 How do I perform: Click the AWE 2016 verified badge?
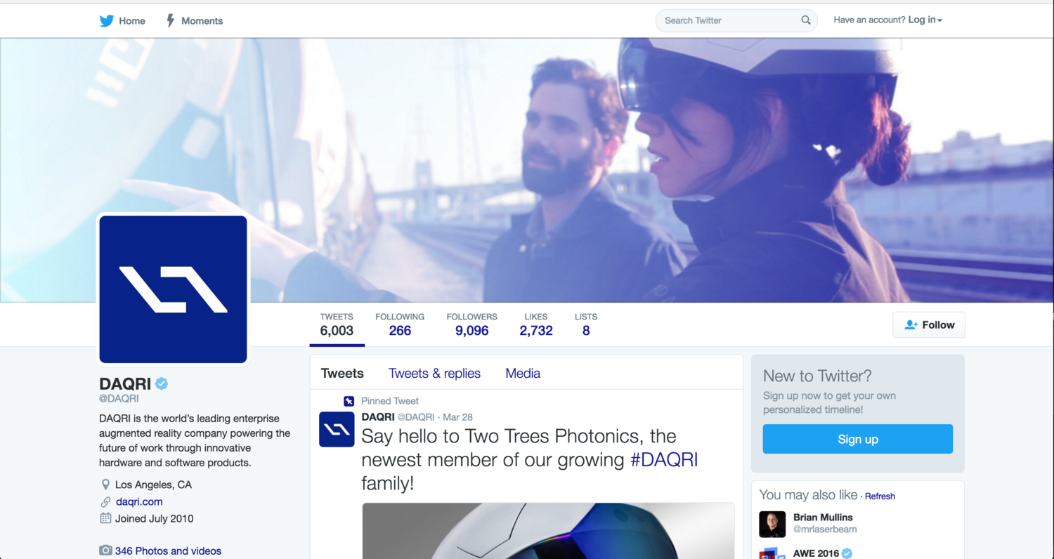coord(847,553)
